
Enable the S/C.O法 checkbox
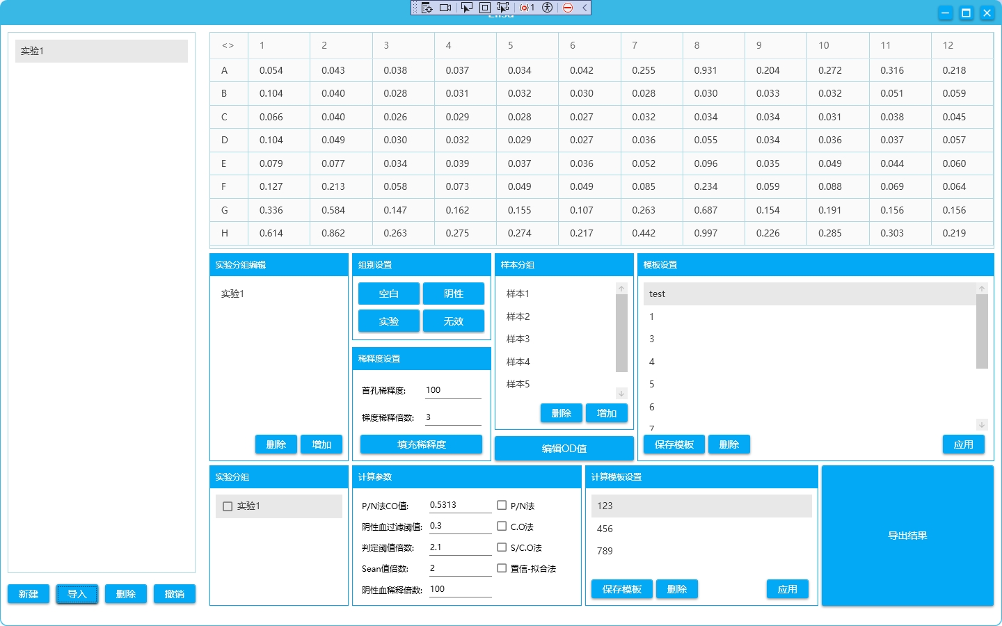point(502,547)
